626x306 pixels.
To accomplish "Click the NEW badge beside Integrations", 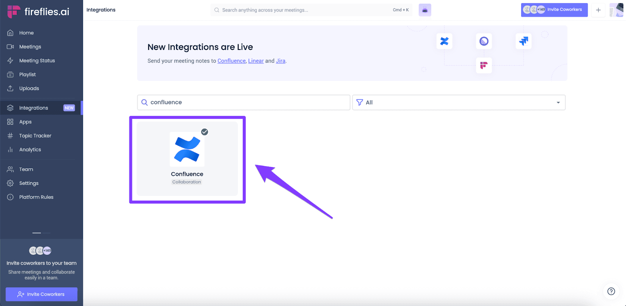I will (x=69, y=108).
